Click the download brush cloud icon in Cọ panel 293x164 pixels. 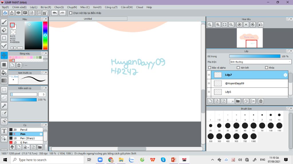12,147
